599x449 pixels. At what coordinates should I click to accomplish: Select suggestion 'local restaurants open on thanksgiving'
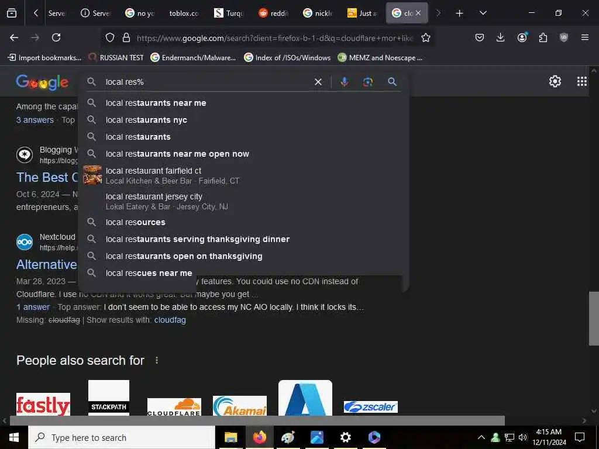click(243, 256)
